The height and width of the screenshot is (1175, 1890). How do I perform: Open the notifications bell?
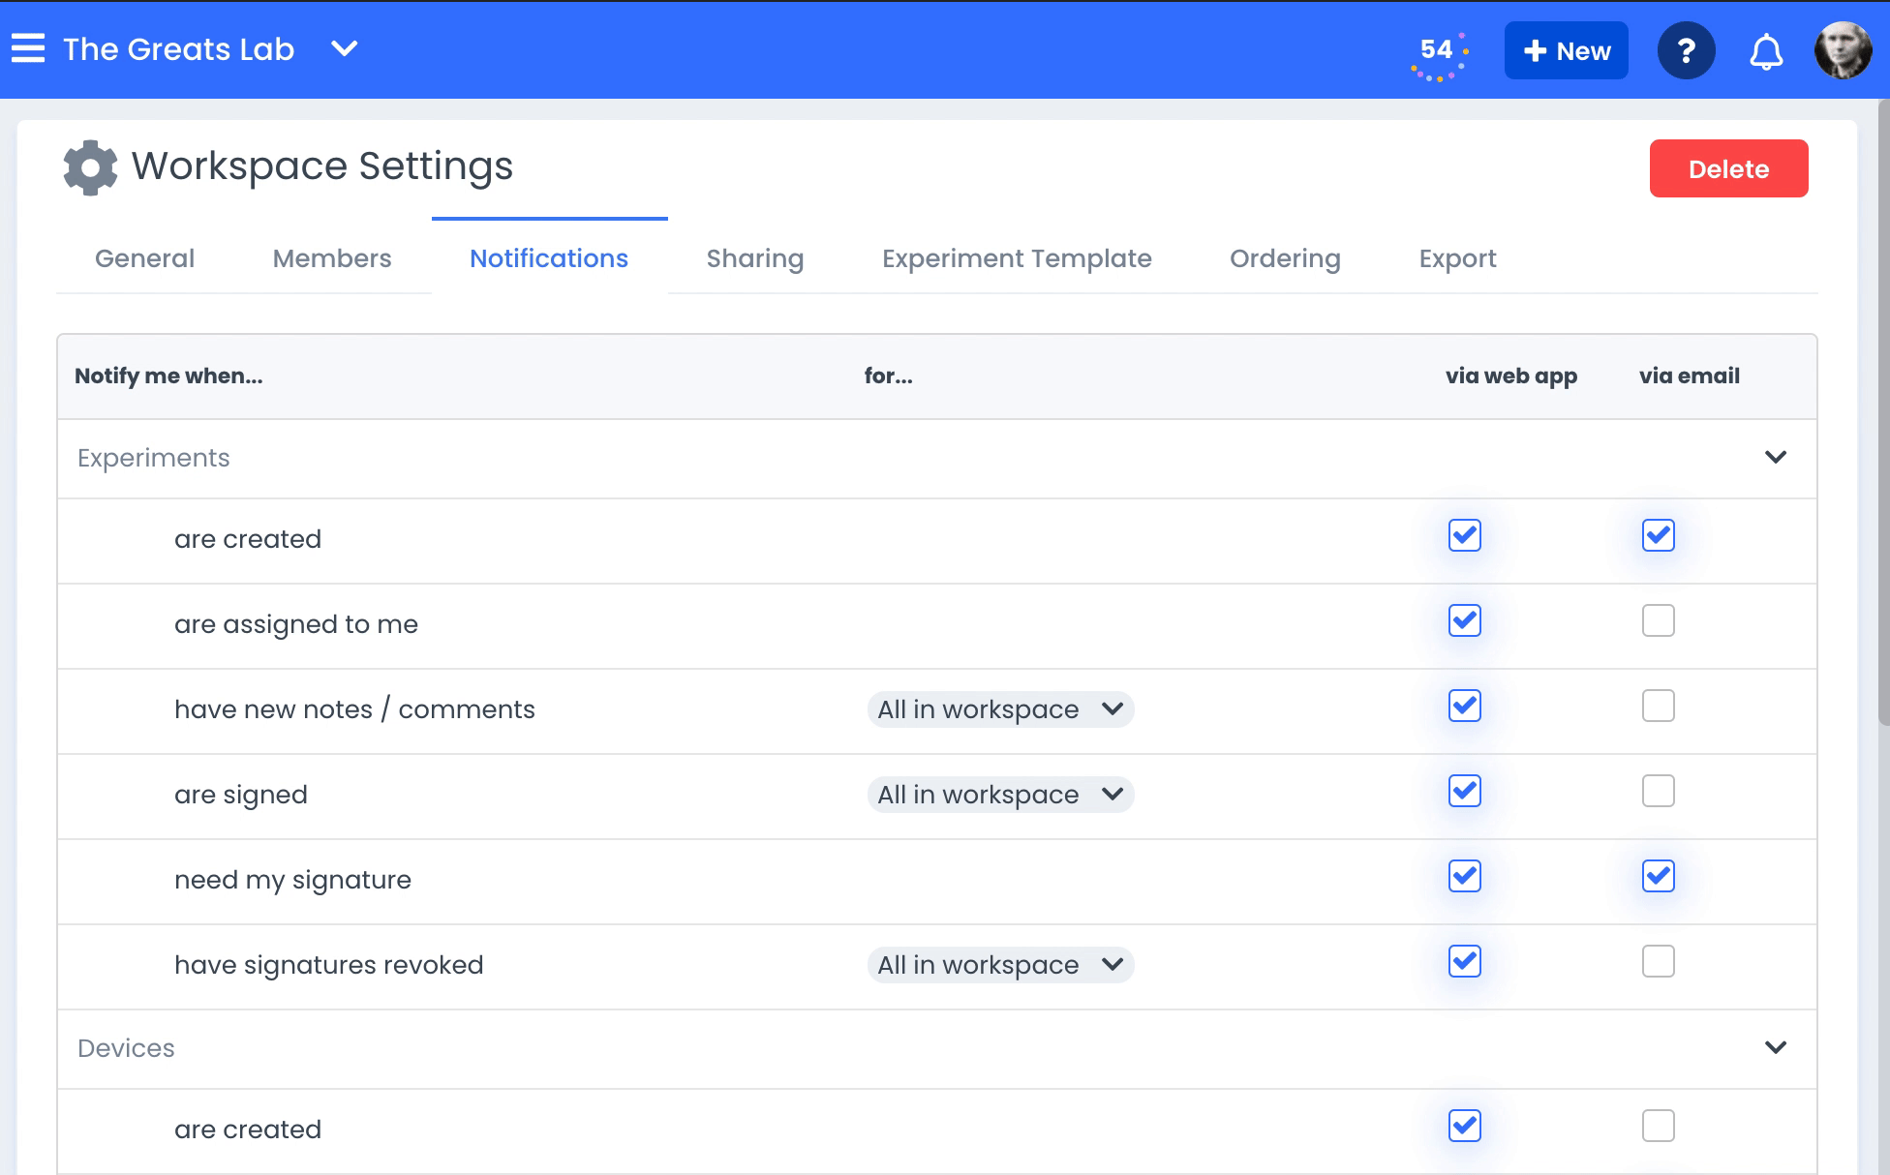tap(1766, 51)
